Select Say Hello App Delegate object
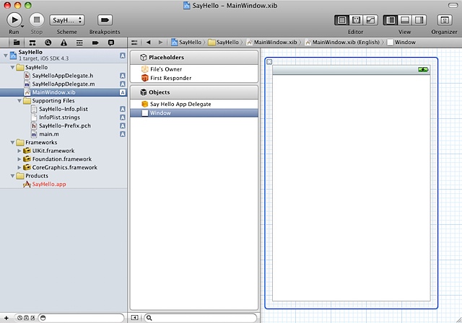The height and width of the screenshot is (323, 462). coord(180,104)
